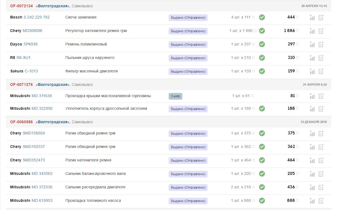Viewport: 337px width, 210px height.
Task: Open part number 0 242 229 782
Action: 37,17
